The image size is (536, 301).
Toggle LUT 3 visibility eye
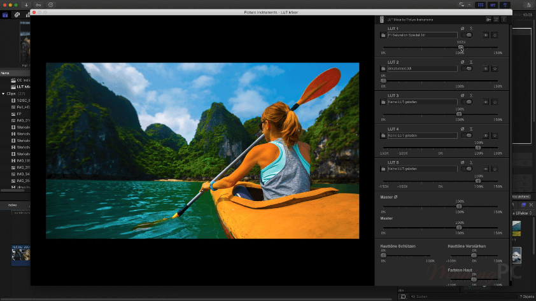point(486,102)
